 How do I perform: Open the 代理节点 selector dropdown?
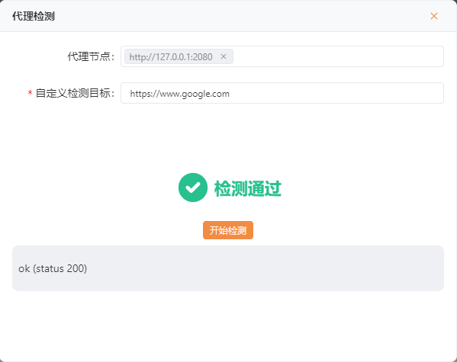tap(282, 56)
